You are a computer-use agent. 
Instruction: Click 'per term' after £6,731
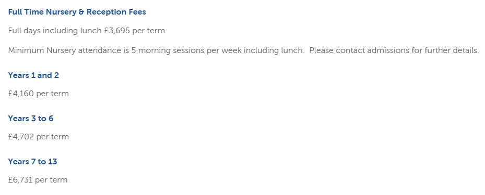[x=51, y=180]
